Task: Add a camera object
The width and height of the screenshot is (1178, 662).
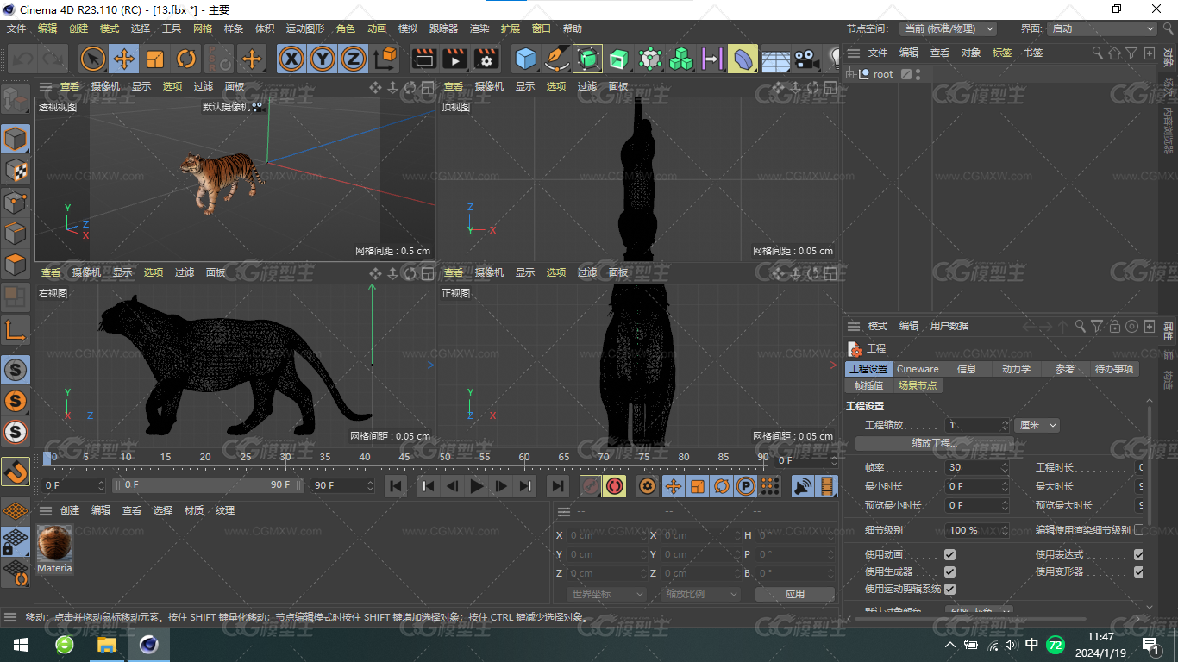Action: [x=805, y=59]
